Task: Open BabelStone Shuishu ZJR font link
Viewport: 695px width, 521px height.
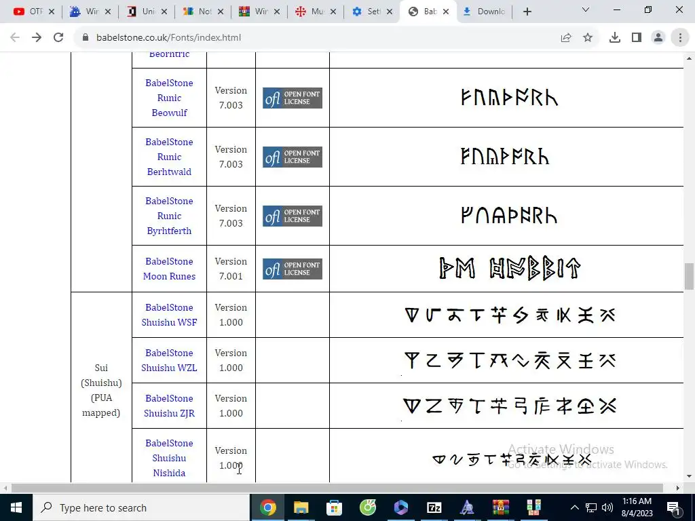Action: (x=169, y=406)
